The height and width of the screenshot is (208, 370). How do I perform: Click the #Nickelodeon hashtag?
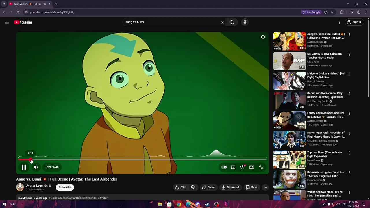(57, 198)
